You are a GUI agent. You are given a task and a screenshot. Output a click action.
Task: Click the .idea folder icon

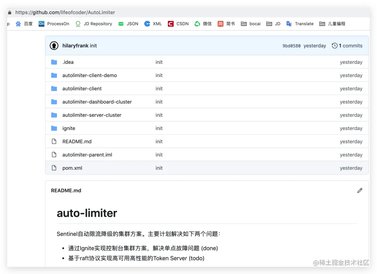[x=54, y=62]
